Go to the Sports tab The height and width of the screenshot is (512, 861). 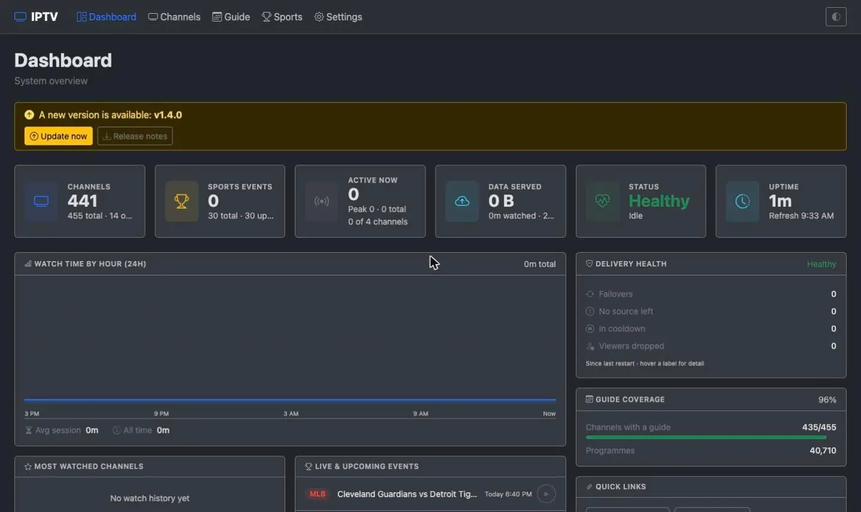[x=282, y=17]
